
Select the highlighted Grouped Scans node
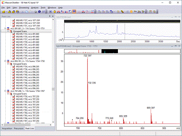click(x=20, y=31)
